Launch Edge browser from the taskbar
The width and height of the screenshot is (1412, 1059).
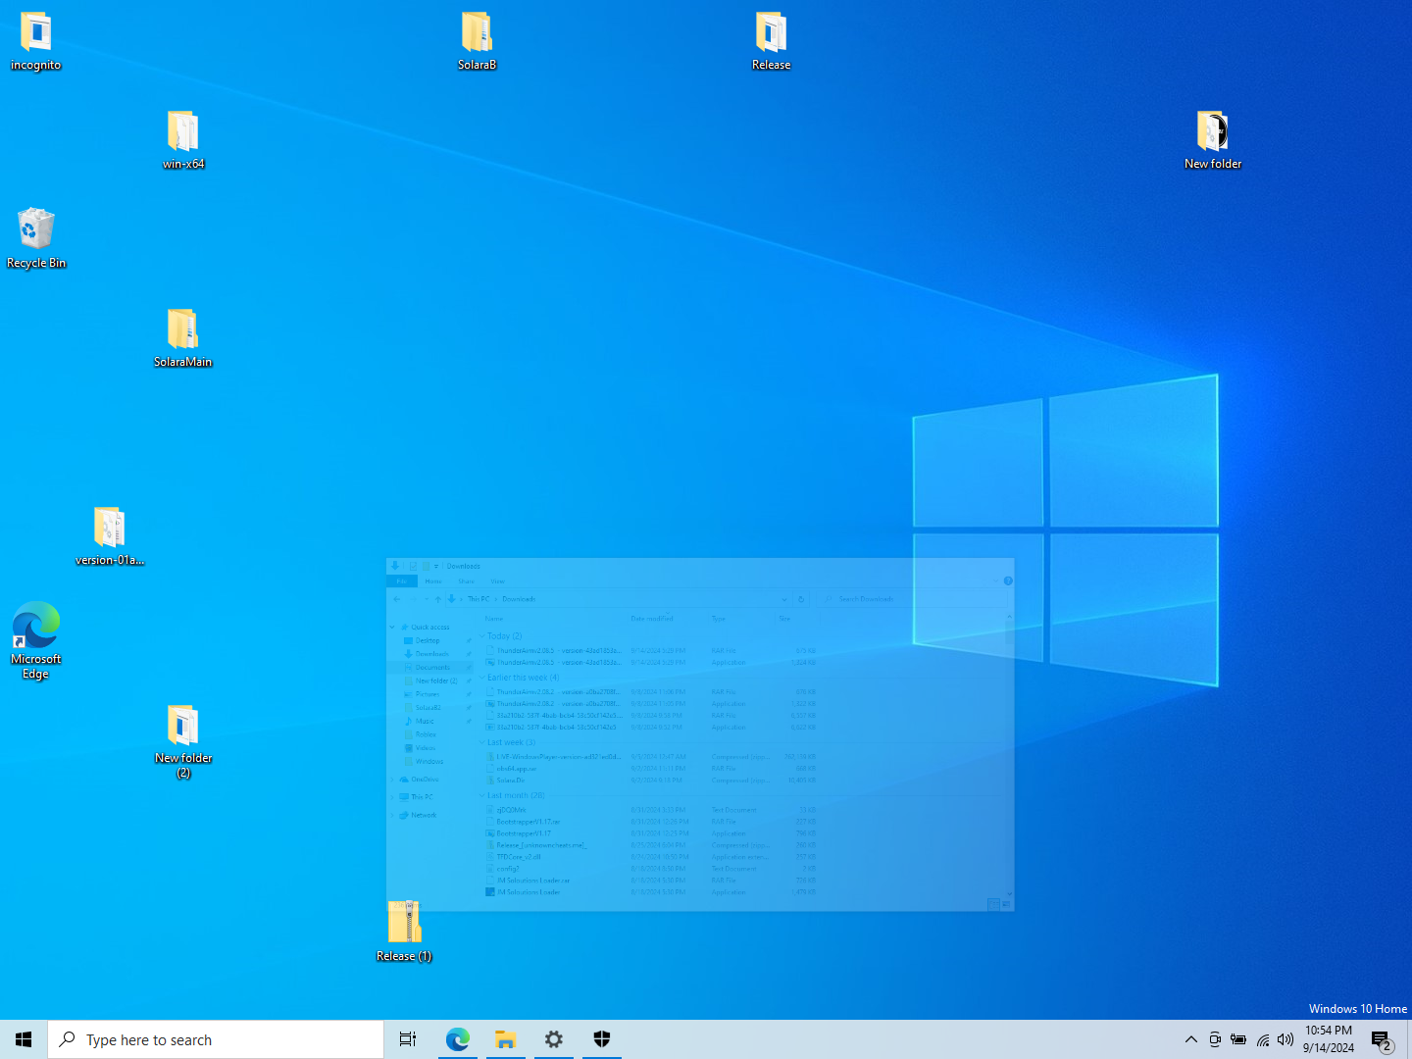[x=458, y=1039]
